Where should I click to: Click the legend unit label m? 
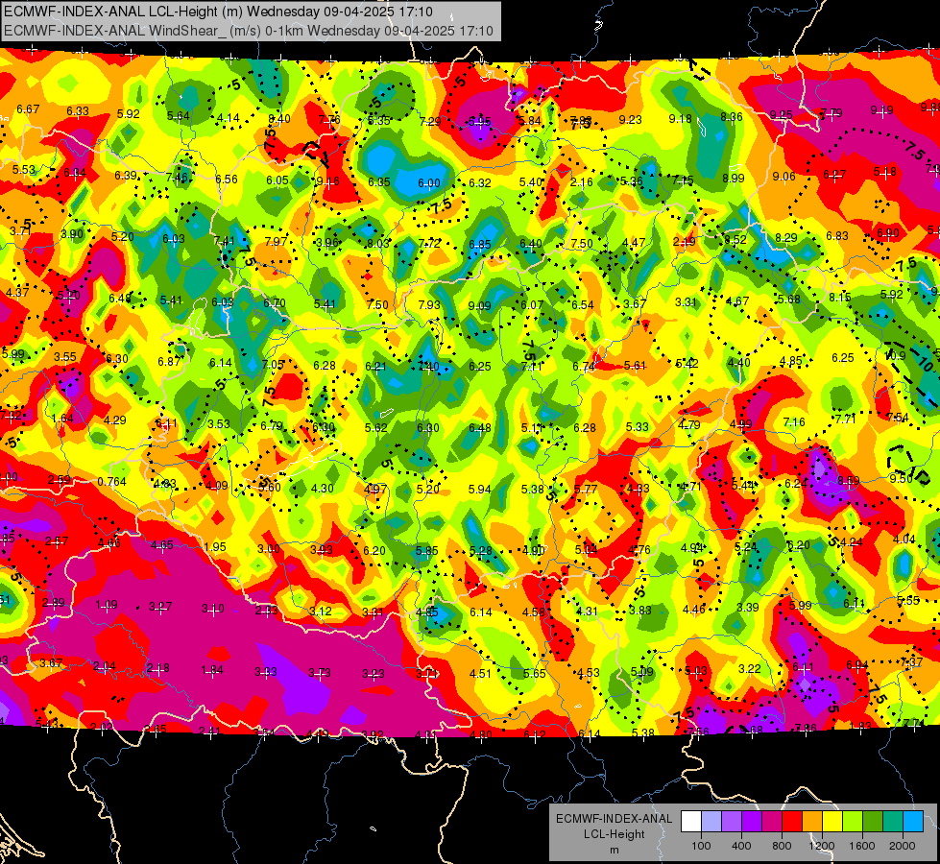point(614,850)
